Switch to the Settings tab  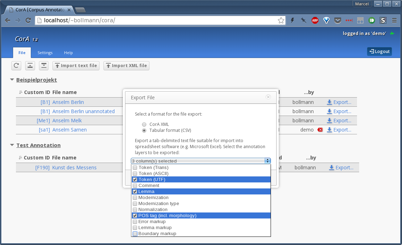tap(45, 53)
